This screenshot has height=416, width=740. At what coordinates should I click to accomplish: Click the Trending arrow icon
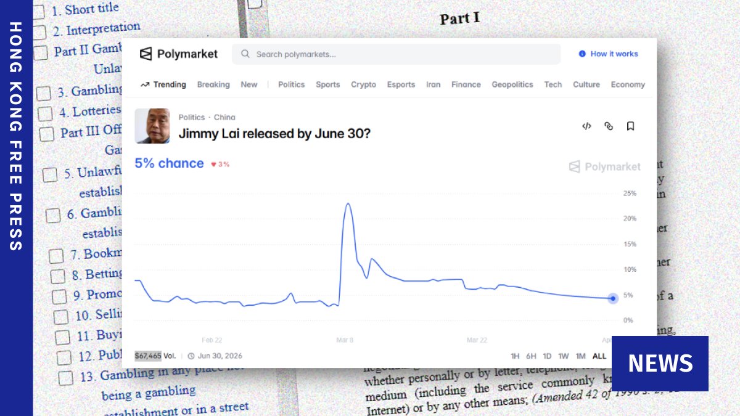click(145, 85)
